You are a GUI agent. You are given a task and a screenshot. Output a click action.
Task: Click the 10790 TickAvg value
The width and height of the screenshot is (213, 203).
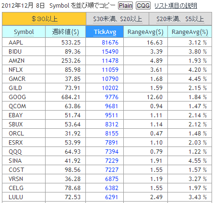click(110, 79)
